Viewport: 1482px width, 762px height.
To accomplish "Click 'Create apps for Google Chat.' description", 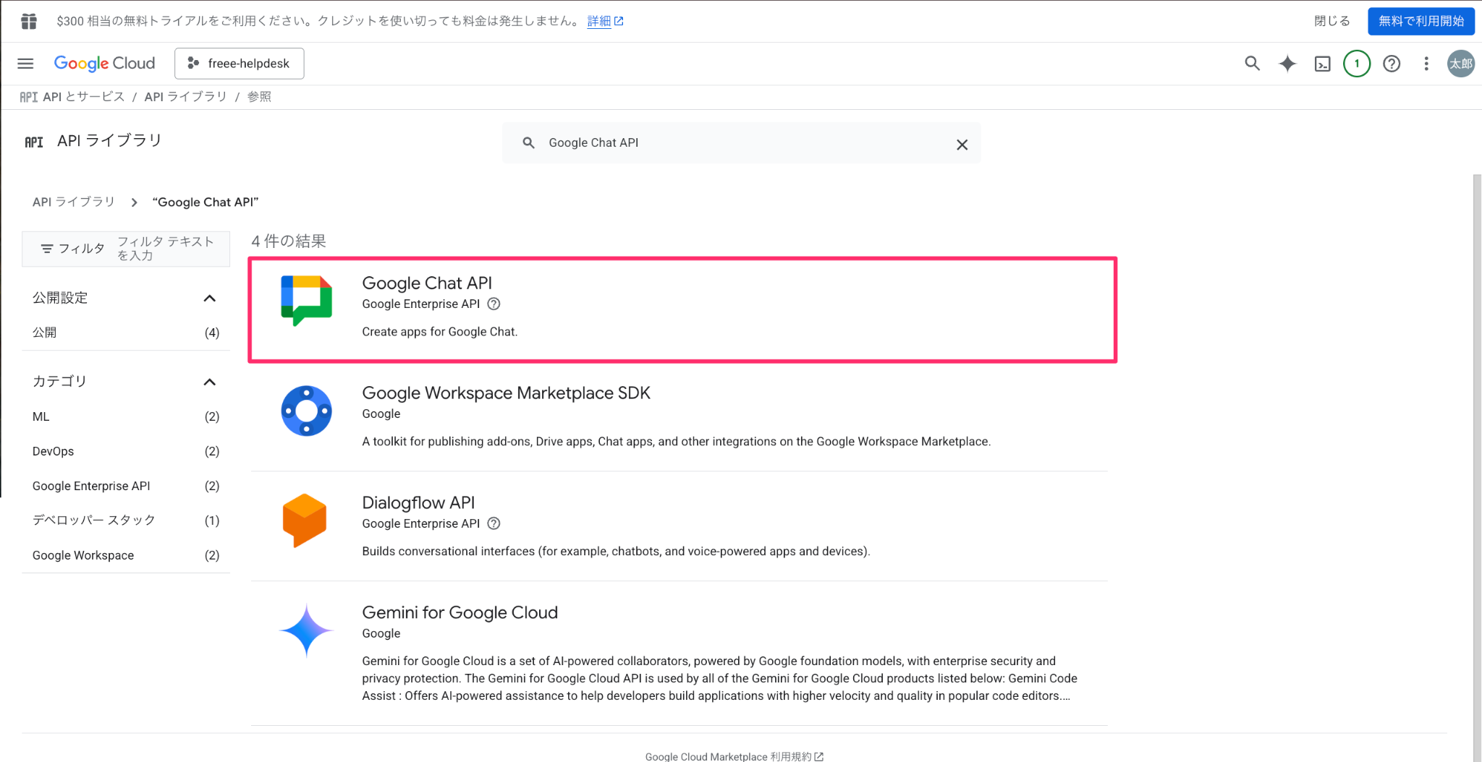I will pyautogui.click(x=440, y=332).
